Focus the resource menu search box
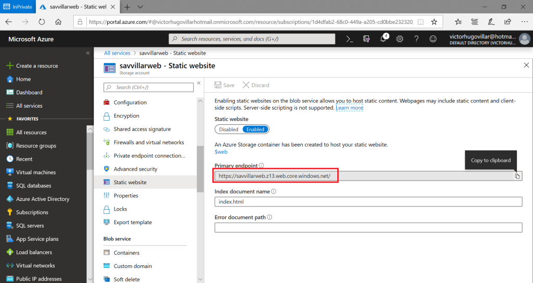The width and height of the screenshot is (533, 283). (148, 87)
